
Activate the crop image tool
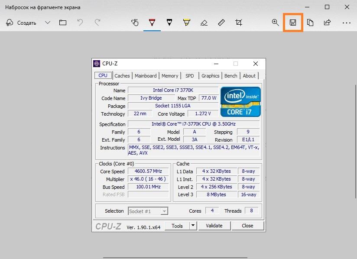tap(239, 23)
